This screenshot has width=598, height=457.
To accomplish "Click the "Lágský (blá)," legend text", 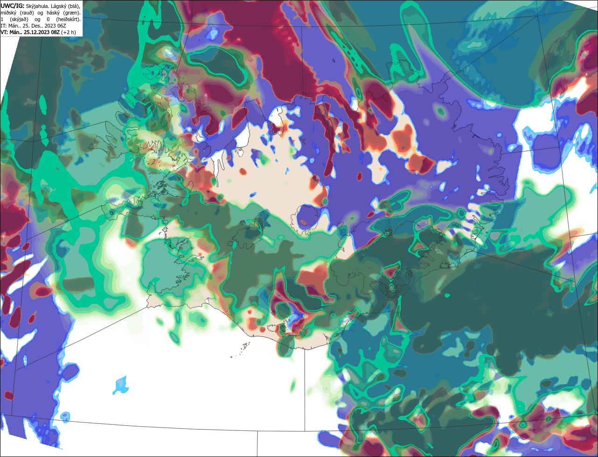I will 65,7.
